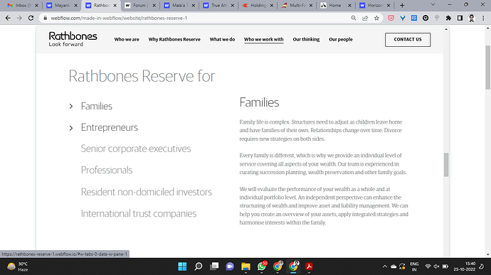Open the Chrome profile avatar

point(472,18)
